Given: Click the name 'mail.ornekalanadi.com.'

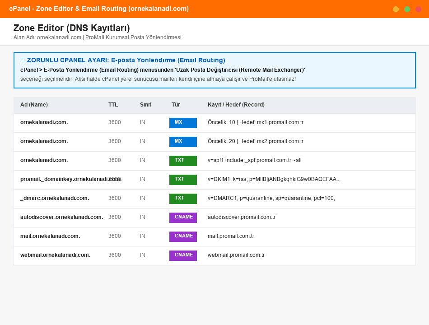Looking at the screenshot, I should tap(50, 236).
